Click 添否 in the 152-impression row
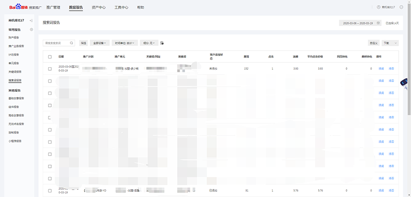411x197 pixels. (391, 69)
